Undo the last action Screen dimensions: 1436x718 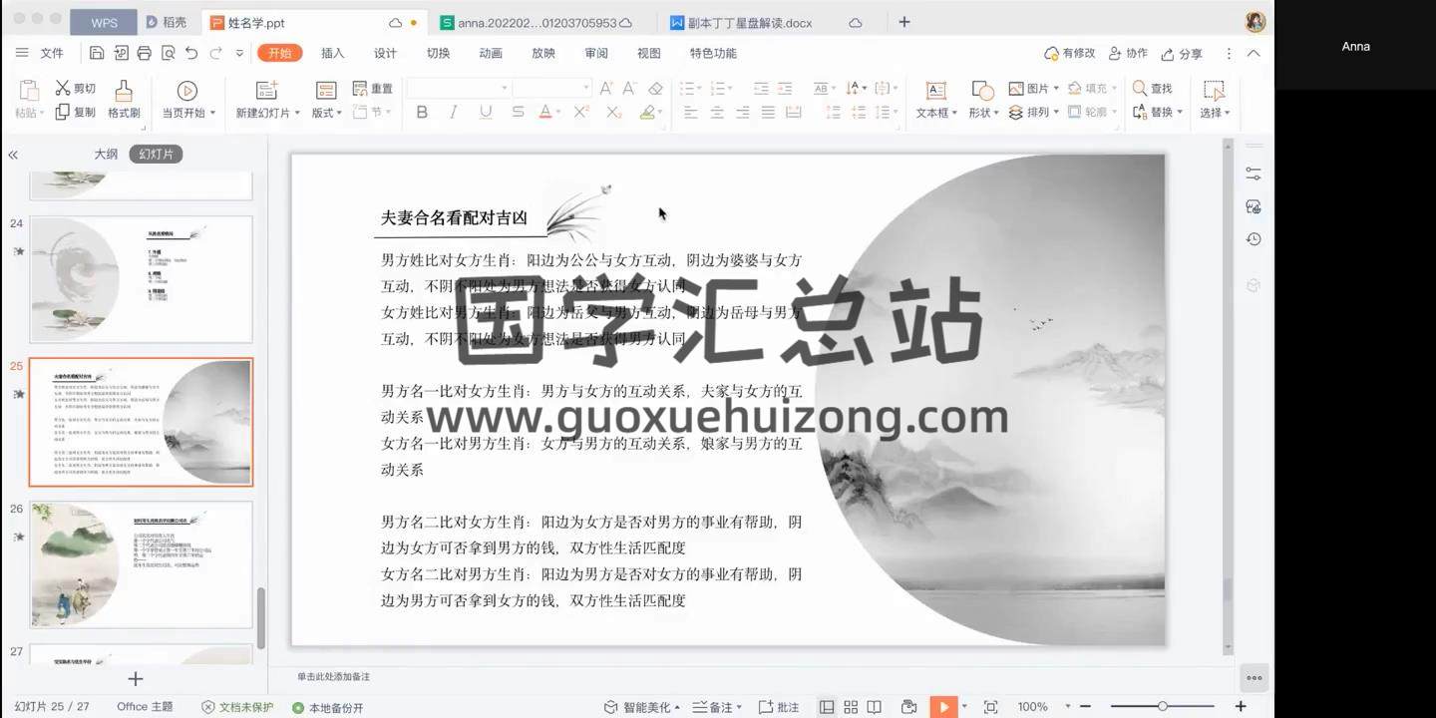tap(191, 53)
